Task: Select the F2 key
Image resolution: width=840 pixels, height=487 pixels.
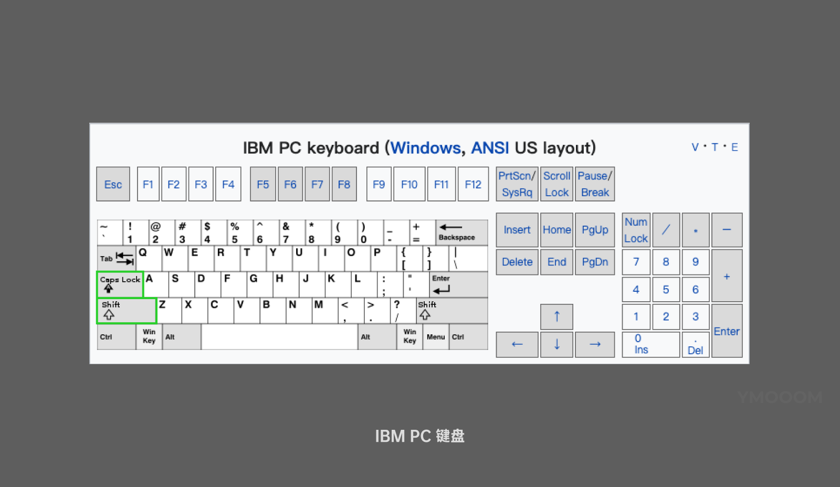Action: (174, 184)
